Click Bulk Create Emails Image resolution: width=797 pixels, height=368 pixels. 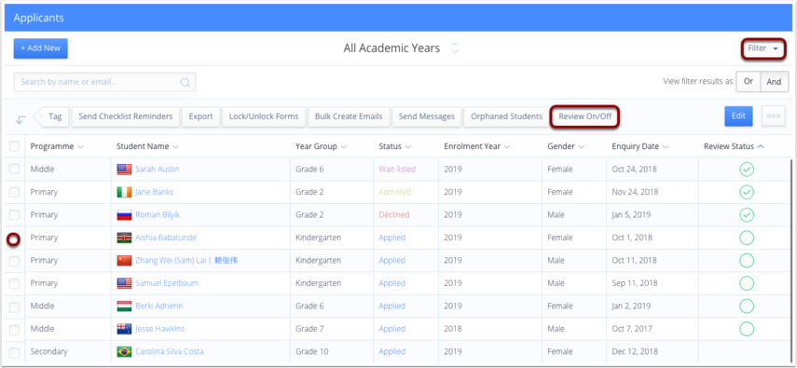point(349,116)
